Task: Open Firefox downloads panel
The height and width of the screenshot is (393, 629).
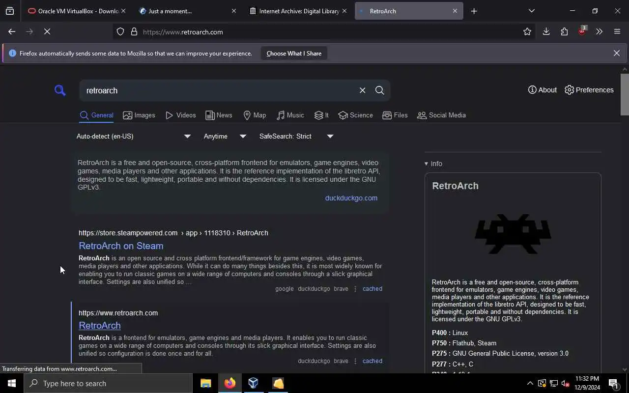Action: click(x=546, y=31)
